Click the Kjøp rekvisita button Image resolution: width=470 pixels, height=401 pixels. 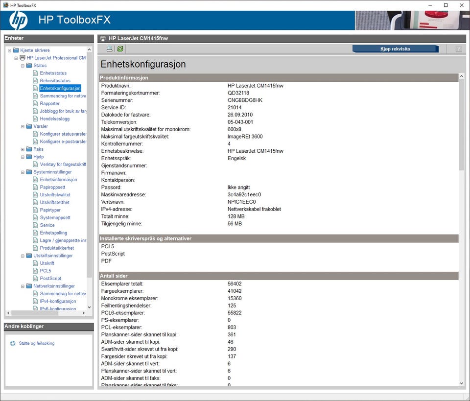395,49
